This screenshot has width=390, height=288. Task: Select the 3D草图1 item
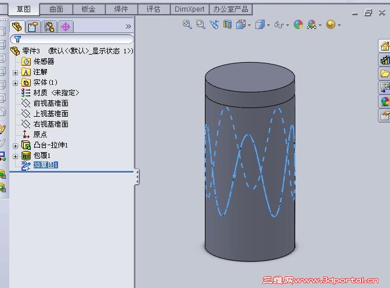pyautogui.click(x=40, y=165)
